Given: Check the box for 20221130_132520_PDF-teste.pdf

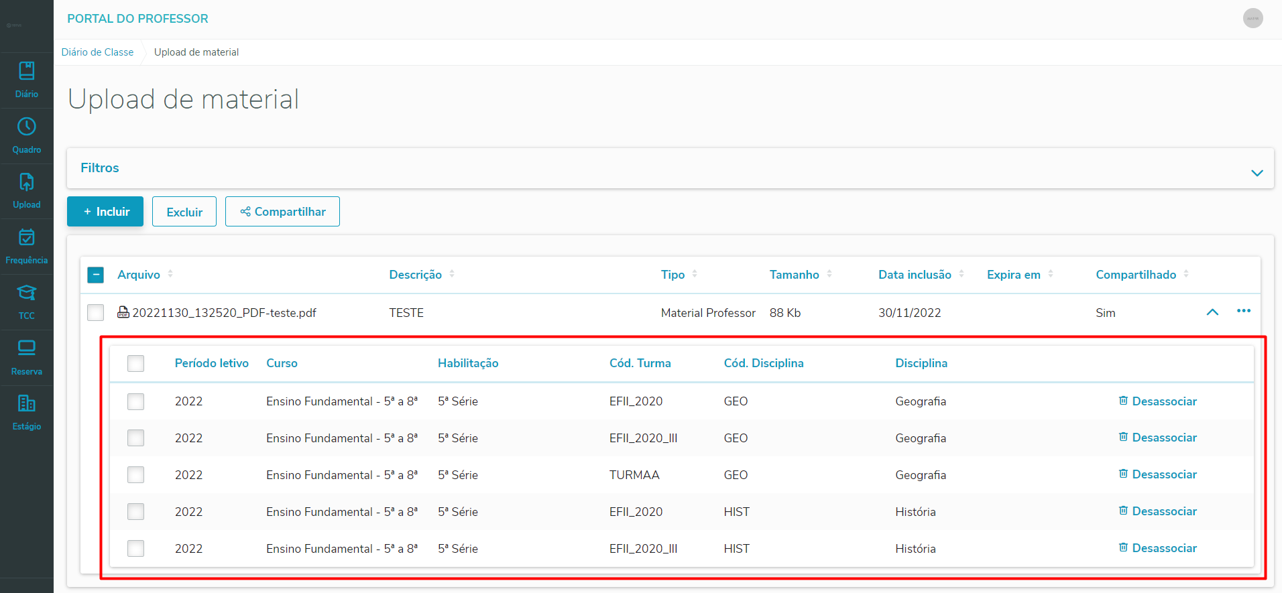Looking at the screenshot, I should (x=96, y=313).
